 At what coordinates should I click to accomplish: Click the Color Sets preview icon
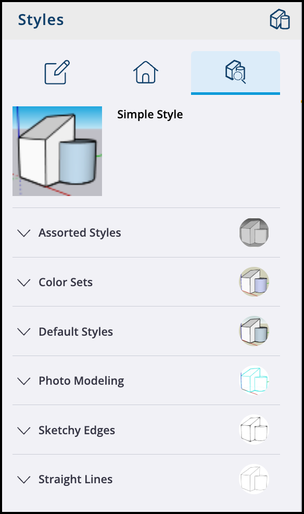254,282
